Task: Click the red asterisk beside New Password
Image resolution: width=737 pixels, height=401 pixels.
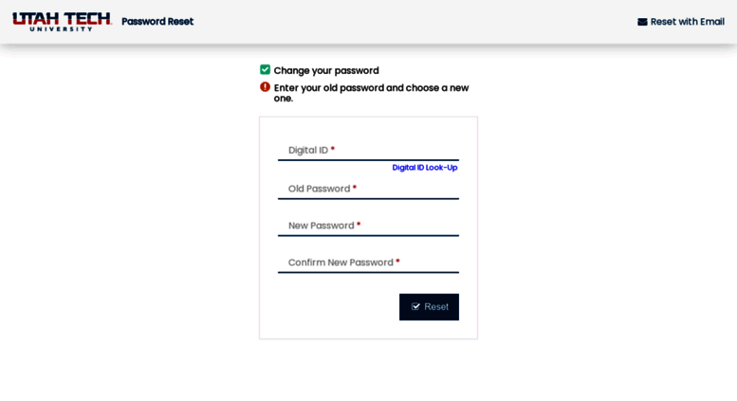Action: pyautogui.click(x=359, y=225)
